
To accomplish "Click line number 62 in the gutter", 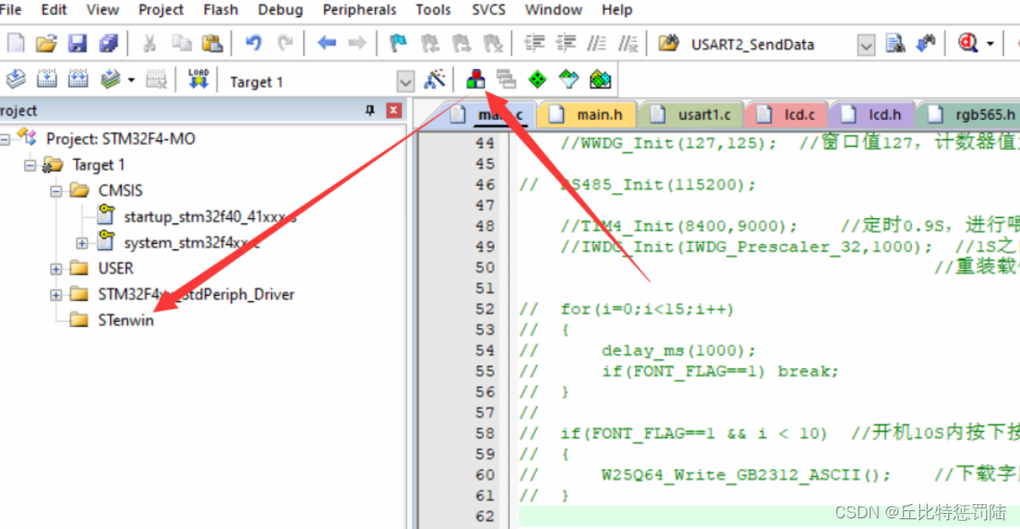I will click(485, 516).
